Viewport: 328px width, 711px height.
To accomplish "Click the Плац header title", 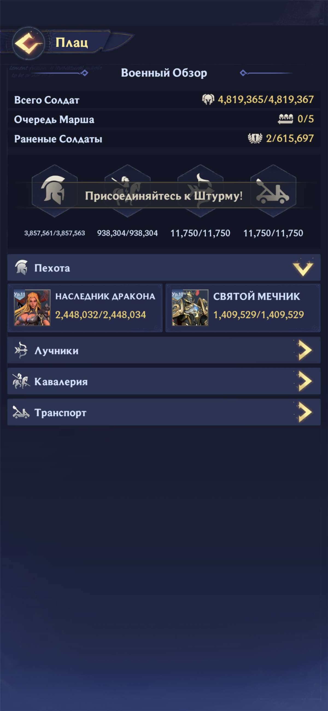I will pyautogui.click(x=72, y=42).
